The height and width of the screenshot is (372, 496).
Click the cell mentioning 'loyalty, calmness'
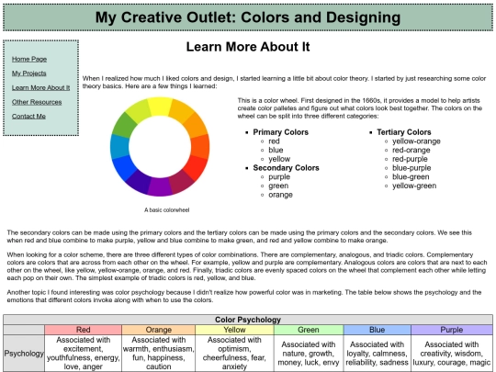point(378,354)
